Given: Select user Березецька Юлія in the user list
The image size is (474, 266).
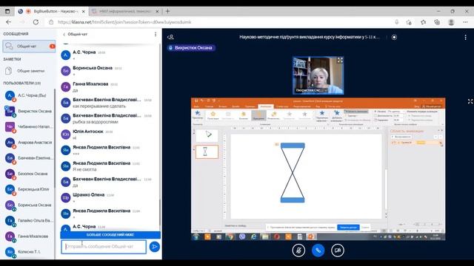Looking at the screenshot, I should (x=29, y=189).
